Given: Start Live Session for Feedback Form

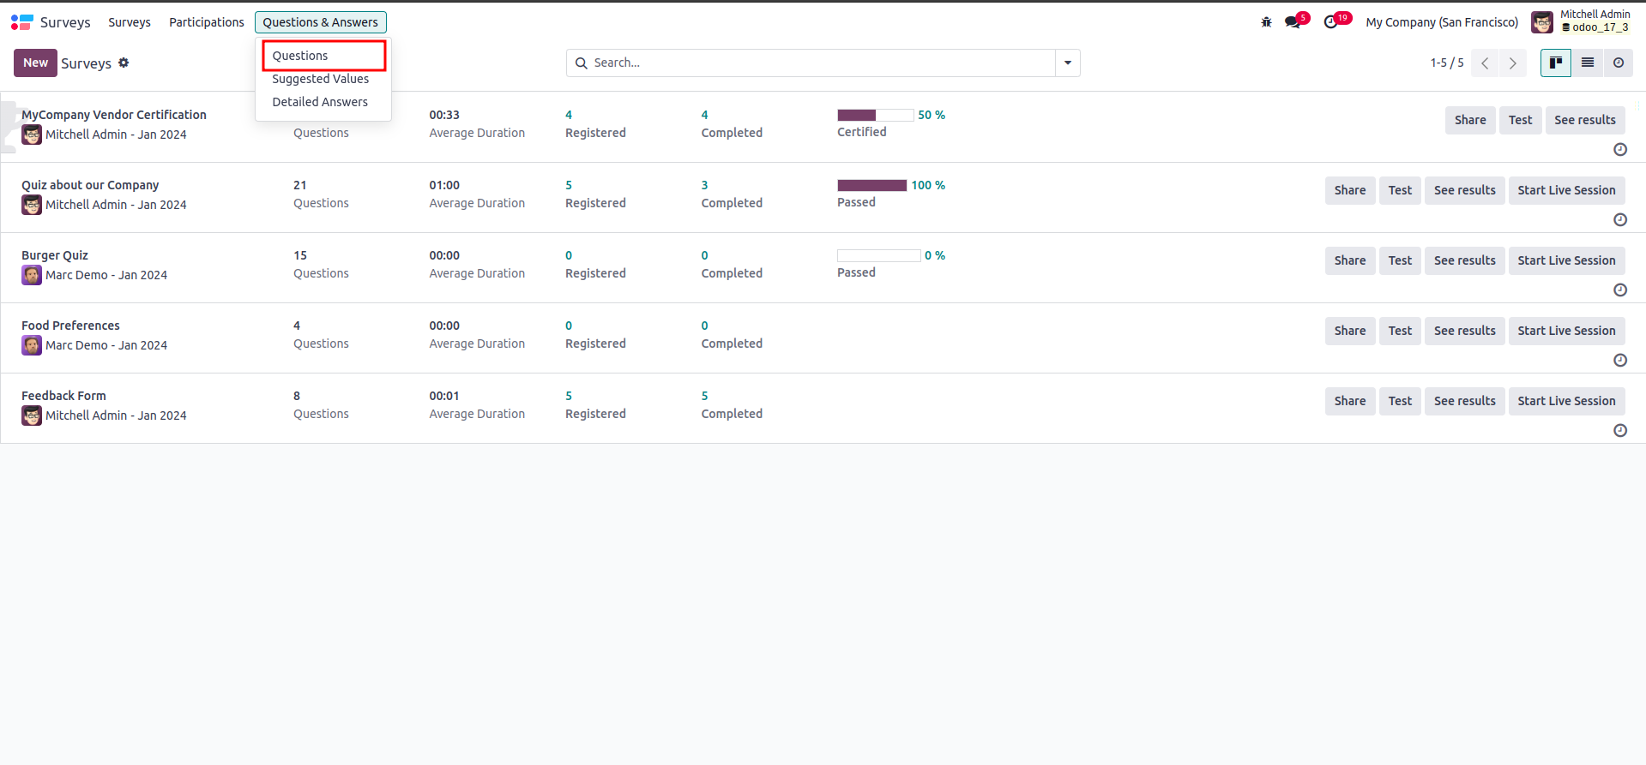Looking at the screenshot, I should click(1565, 401).
